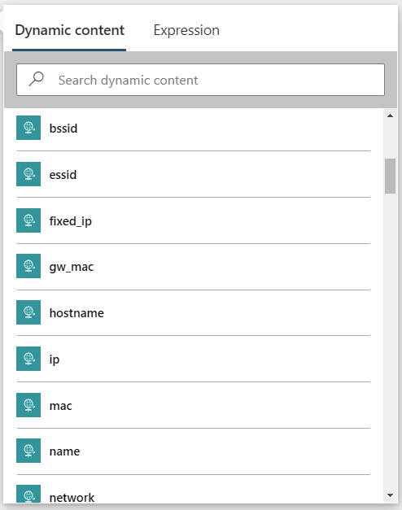
Task: Switch to the Expression tab
Action: (x=186, y=30)
